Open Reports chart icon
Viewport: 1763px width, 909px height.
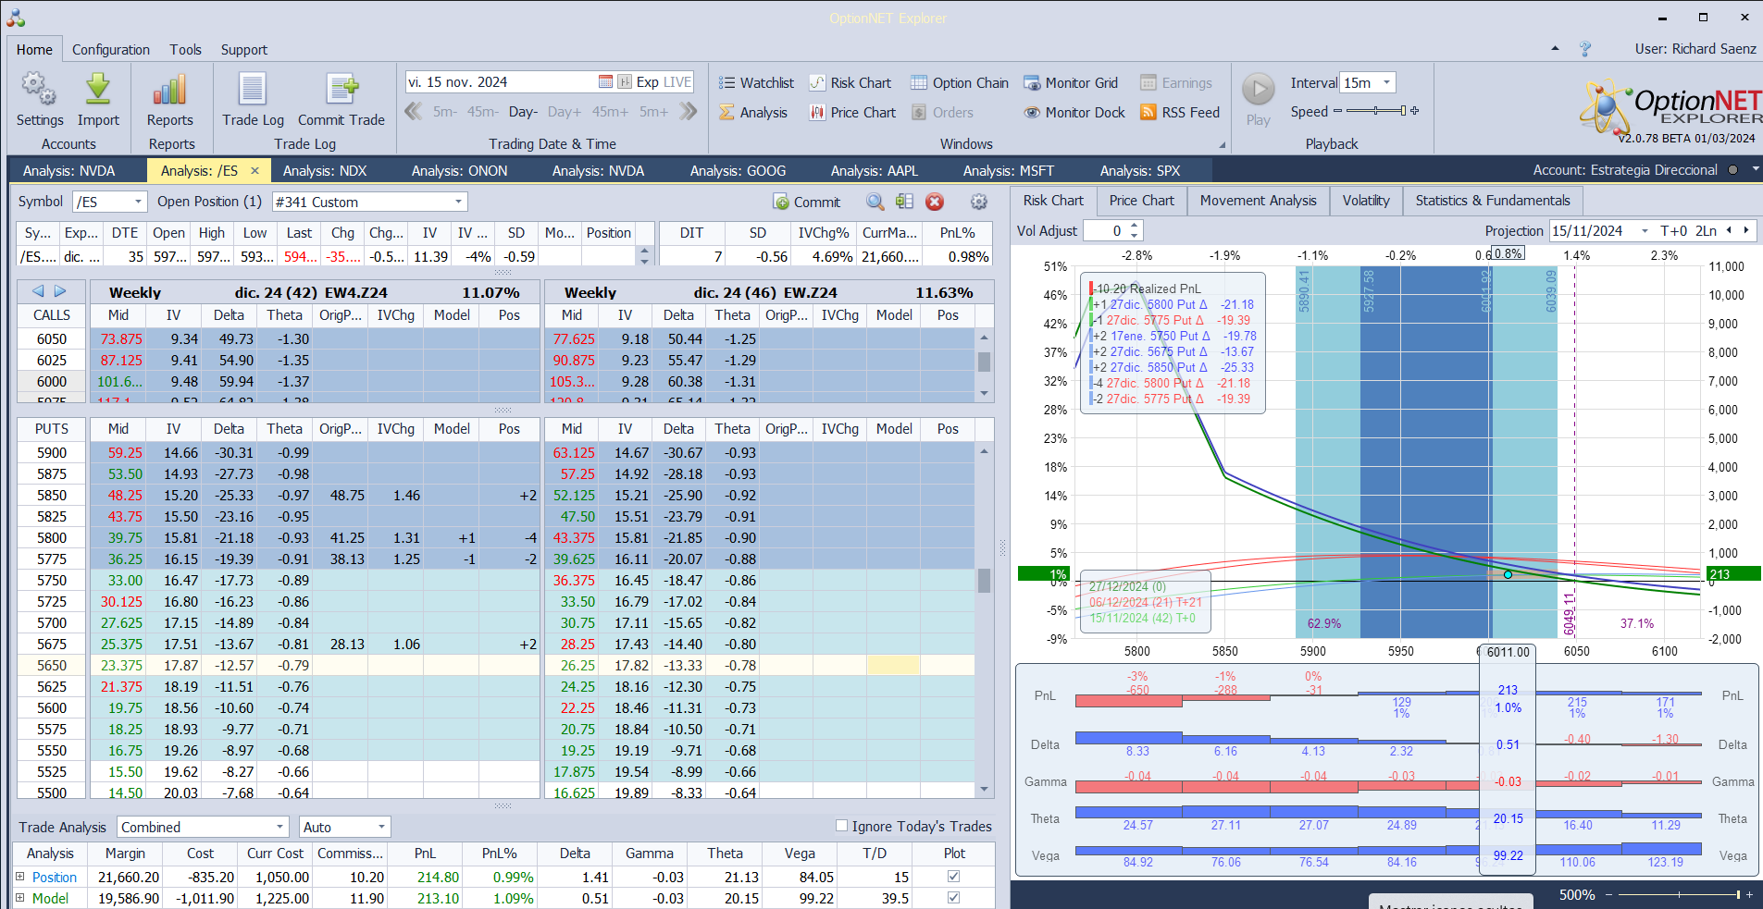click(170, 91)
